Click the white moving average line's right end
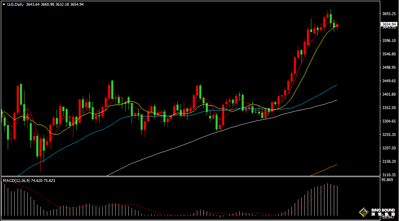399x221 pixels. 336,101
